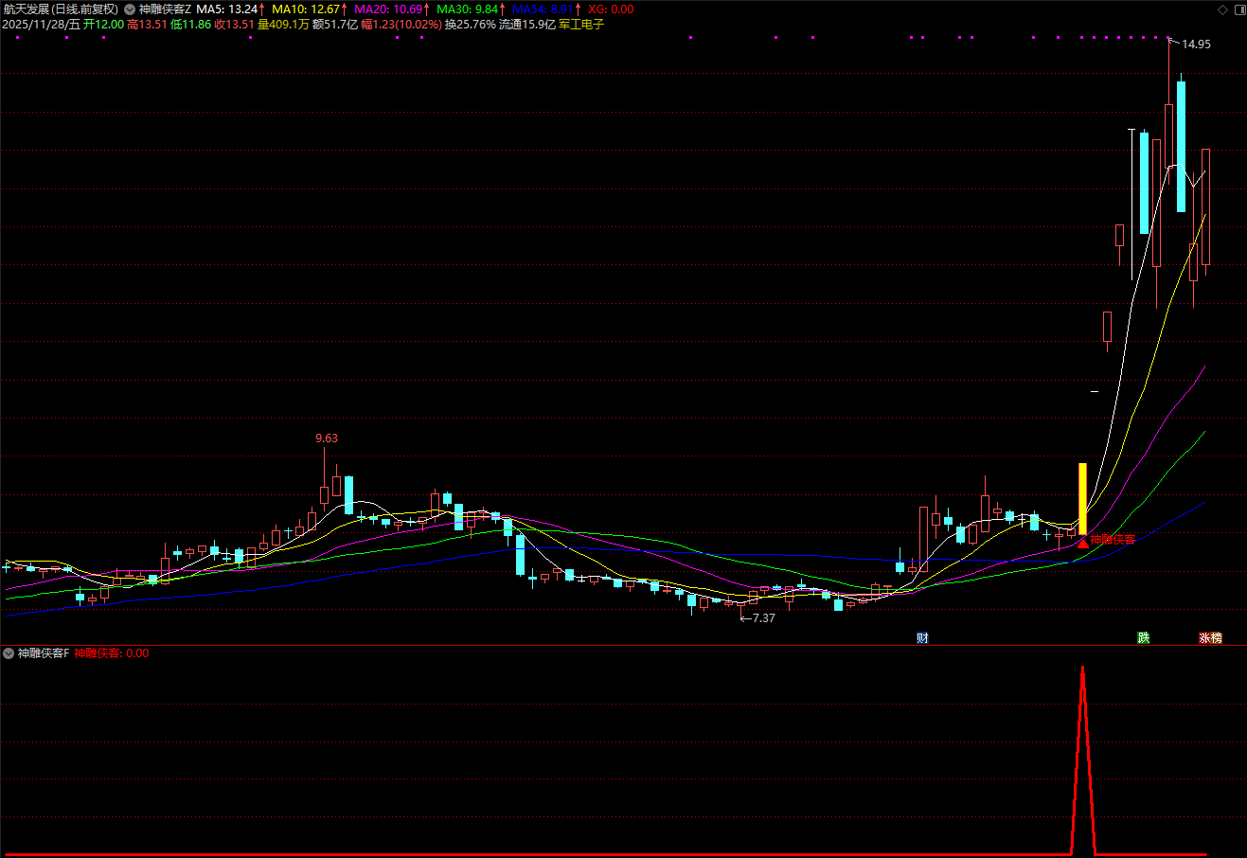Expand the 神雕侠客F sub-chart indicator arrow
Screen dimensions: 1247x858
9,653
